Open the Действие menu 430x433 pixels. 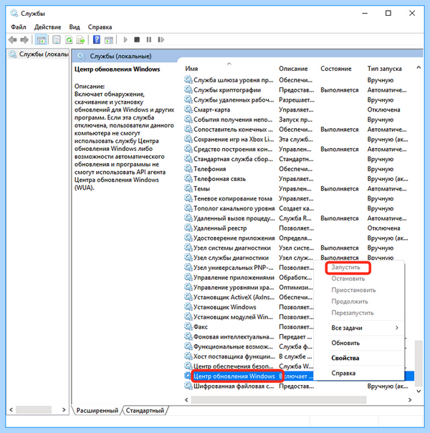click(x=47, y=27)
